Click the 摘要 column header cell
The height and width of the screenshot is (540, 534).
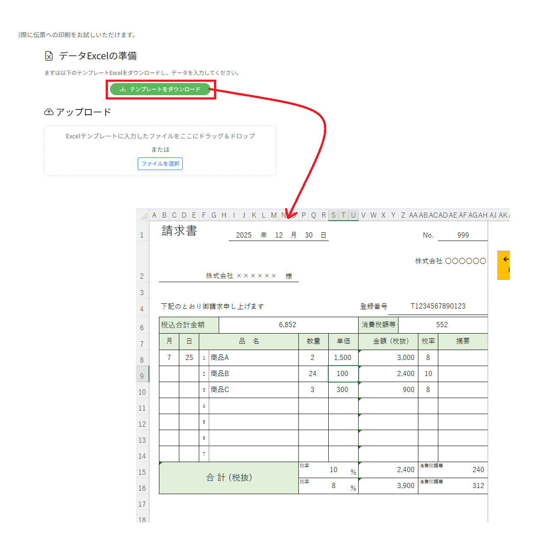(463, 341)
